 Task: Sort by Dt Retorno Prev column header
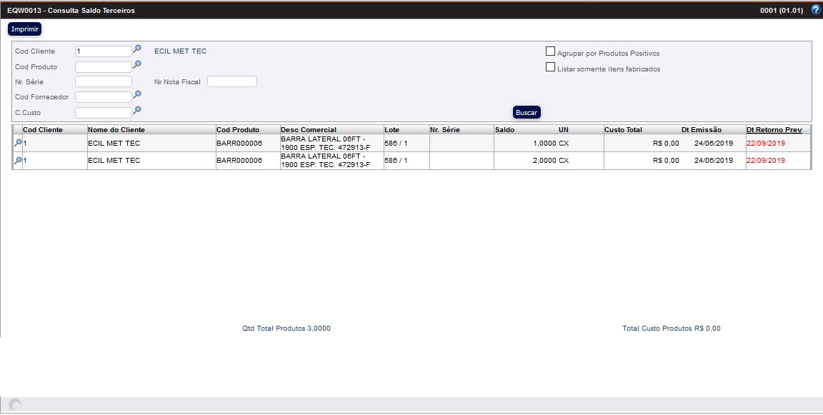pyautogui.click(x=774, y=130)
